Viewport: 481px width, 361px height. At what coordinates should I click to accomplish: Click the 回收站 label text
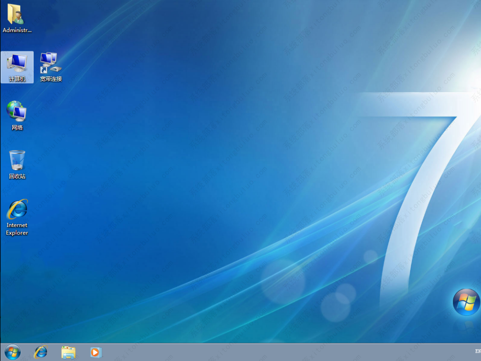pos(17,177)
